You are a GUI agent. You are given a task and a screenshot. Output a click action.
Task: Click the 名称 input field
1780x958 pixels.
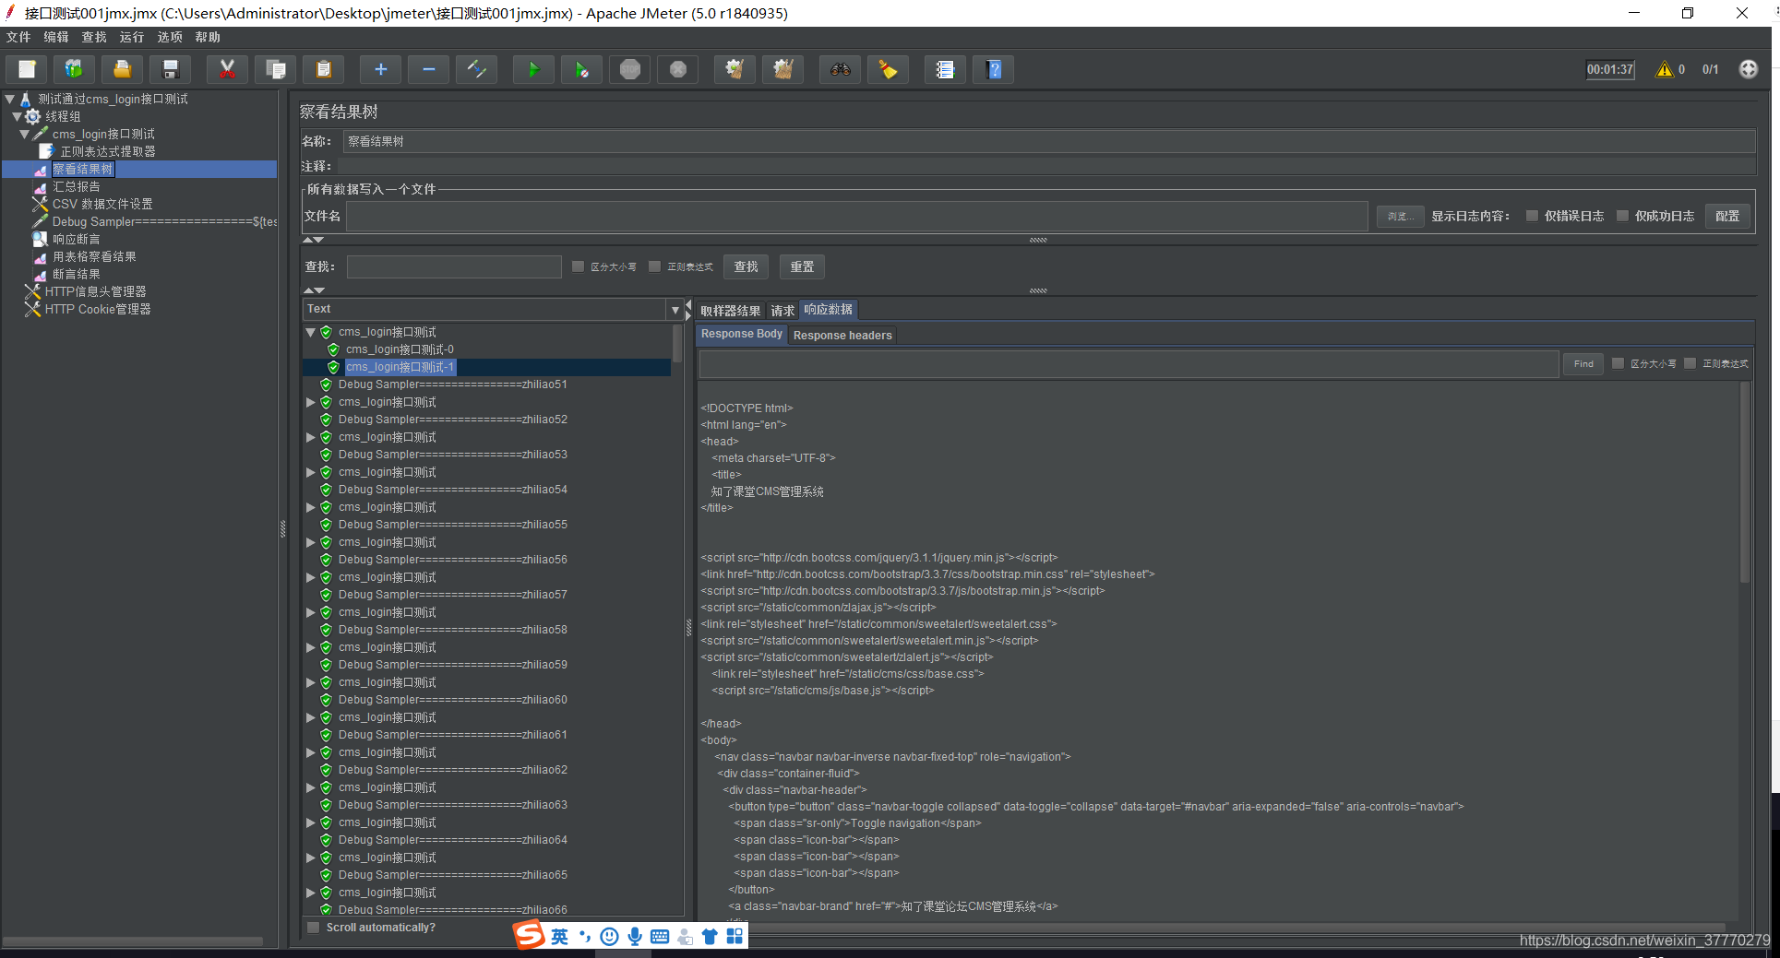(x=1048, y=141)
